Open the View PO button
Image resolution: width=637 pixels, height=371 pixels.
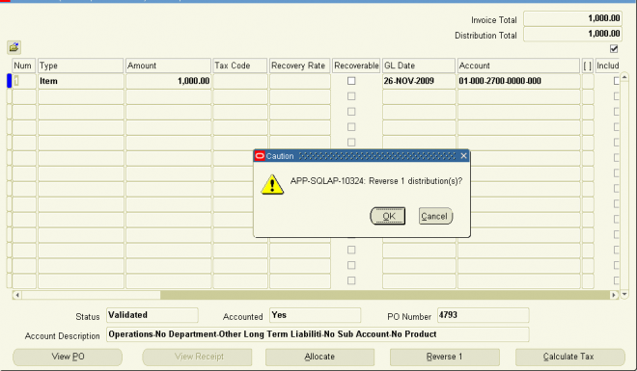68,357
